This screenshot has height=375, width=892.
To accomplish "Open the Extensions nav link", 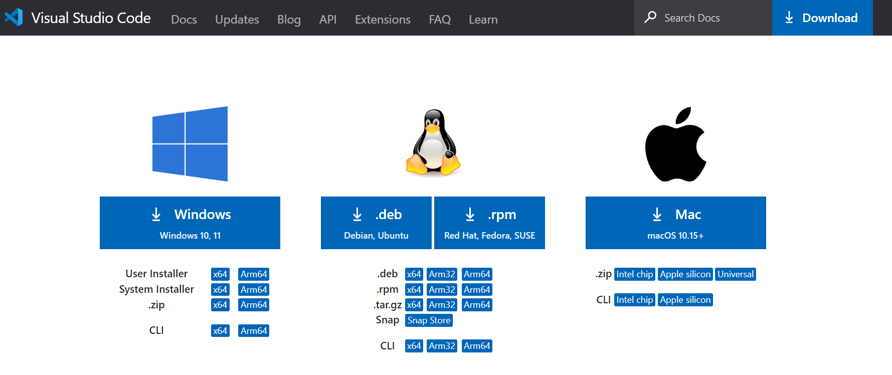I will (x=383, y=20).
